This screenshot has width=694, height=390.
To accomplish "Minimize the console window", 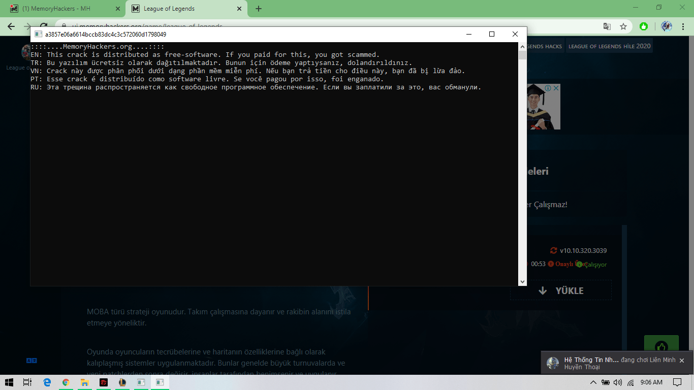I will tap(468, 34).
